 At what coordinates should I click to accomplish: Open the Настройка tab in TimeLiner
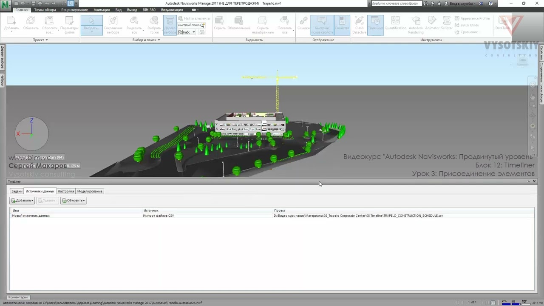point(66,191)
